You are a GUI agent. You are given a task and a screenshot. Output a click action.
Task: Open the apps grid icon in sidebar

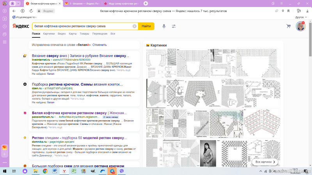click(5, 42)
